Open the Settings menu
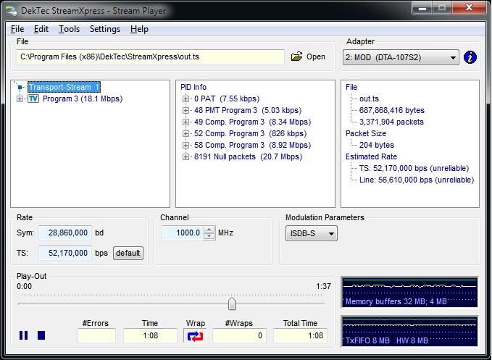The width and height of the screenshot is (492, 360). pyautogui.click(x=105, y=29)
